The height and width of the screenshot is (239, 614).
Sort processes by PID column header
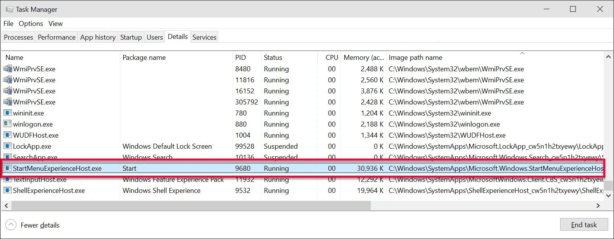tap(241, 58)
